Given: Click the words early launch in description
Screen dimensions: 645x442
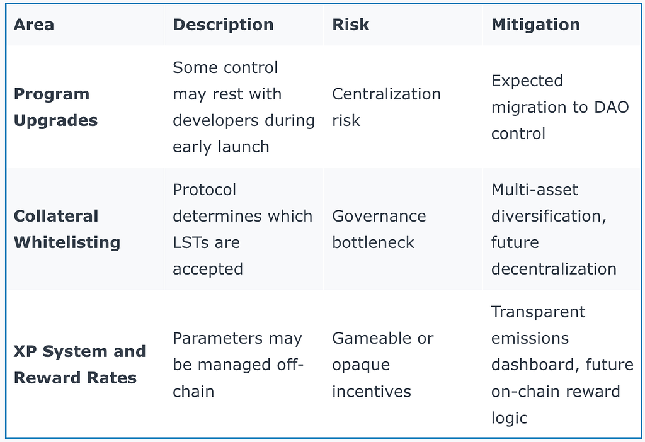Looking at the screenshot, I should pos(221,147).
